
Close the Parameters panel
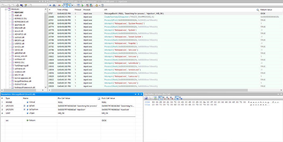click(x=141, y=94)
